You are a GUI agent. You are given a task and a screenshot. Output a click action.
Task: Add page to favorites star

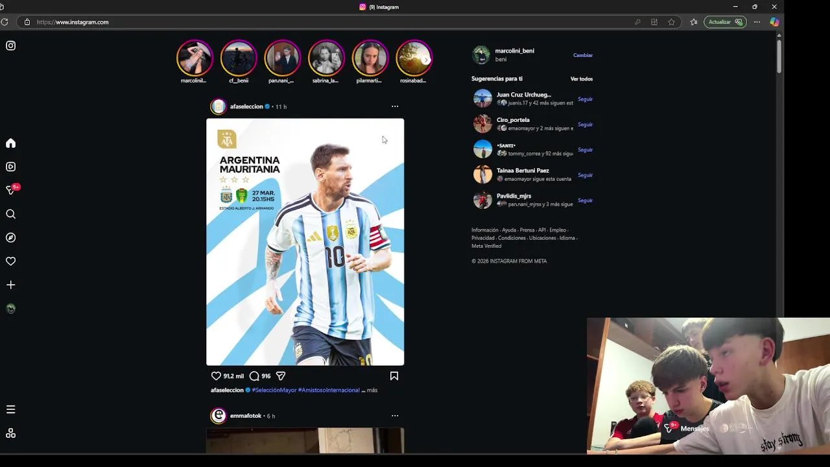(x=671, y=22)
